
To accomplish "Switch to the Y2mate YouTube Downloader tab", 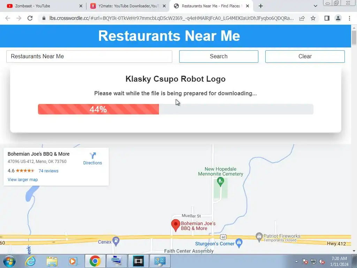I will click(x=128, y=6).
